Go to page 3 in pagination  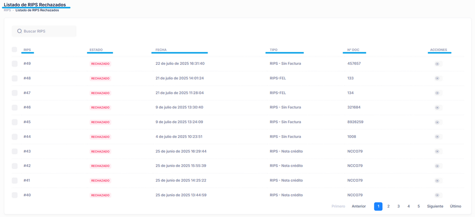pos(399,207)
